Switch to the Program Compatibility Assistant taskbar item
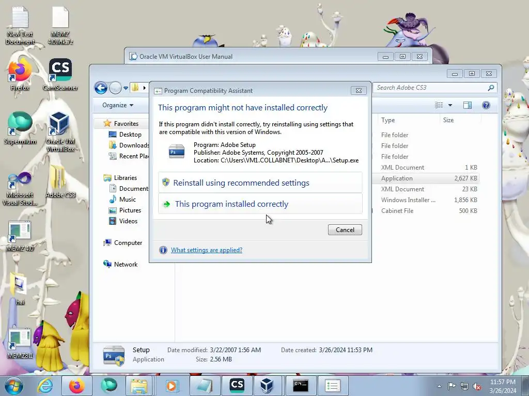 pos(332,386)
